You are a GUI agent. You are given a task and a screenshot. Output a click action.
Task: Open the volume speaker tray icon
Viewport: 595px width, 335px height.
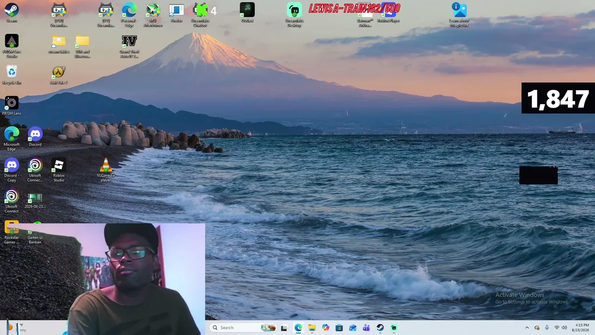pyautogui.click(x=565, y=328)
